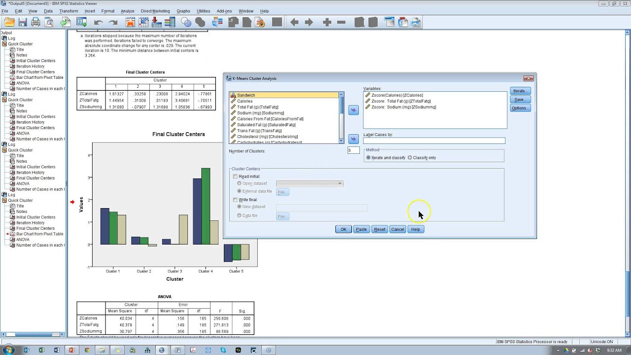631x355 pixels.
Task: Click the Export output toolbar icon
Action: [x=66, y=22]
